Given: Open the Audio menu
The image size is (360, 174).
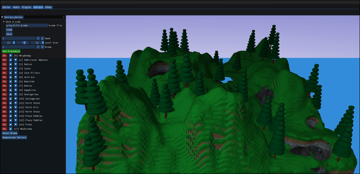Looking at the screenshot, I should (x=16, y=7).
